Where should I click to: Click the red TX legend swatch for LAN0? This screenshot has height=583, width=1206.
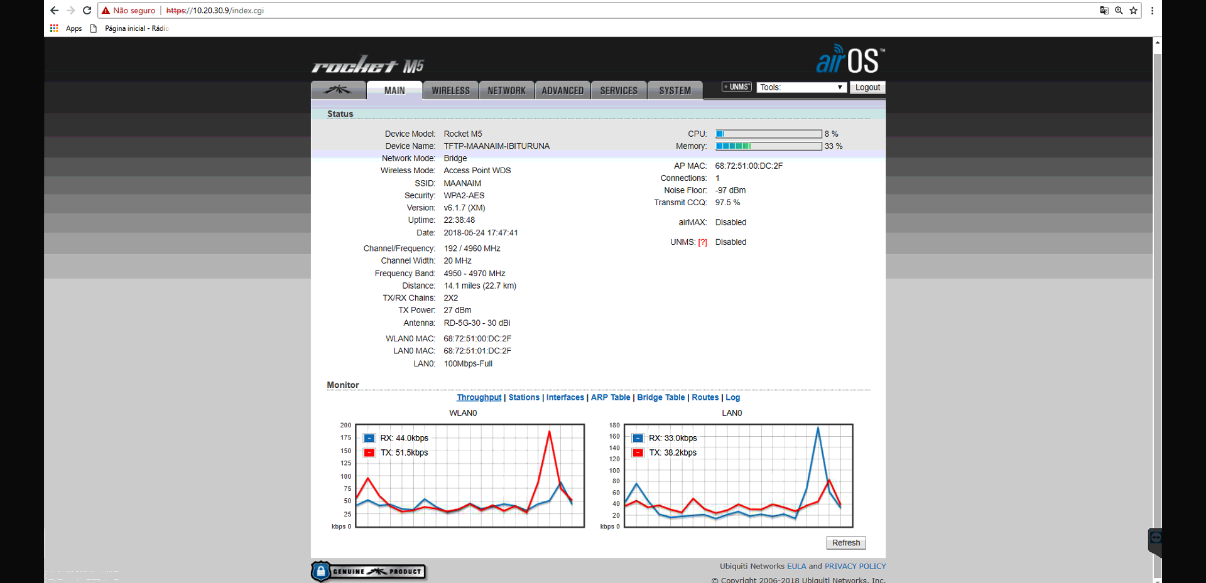(x=638, y=452)
